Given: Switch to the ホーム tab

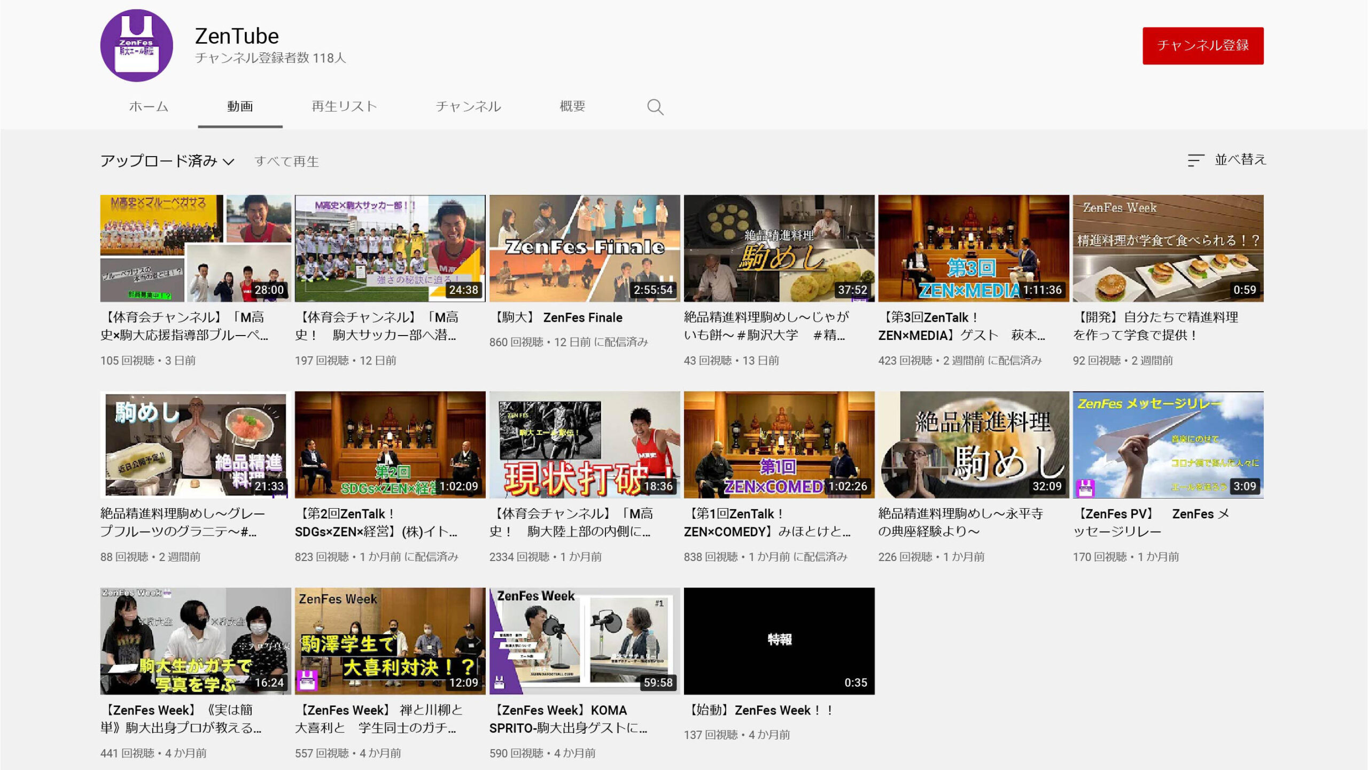Looking at the screenshot, I should click(x=149, y=106).
